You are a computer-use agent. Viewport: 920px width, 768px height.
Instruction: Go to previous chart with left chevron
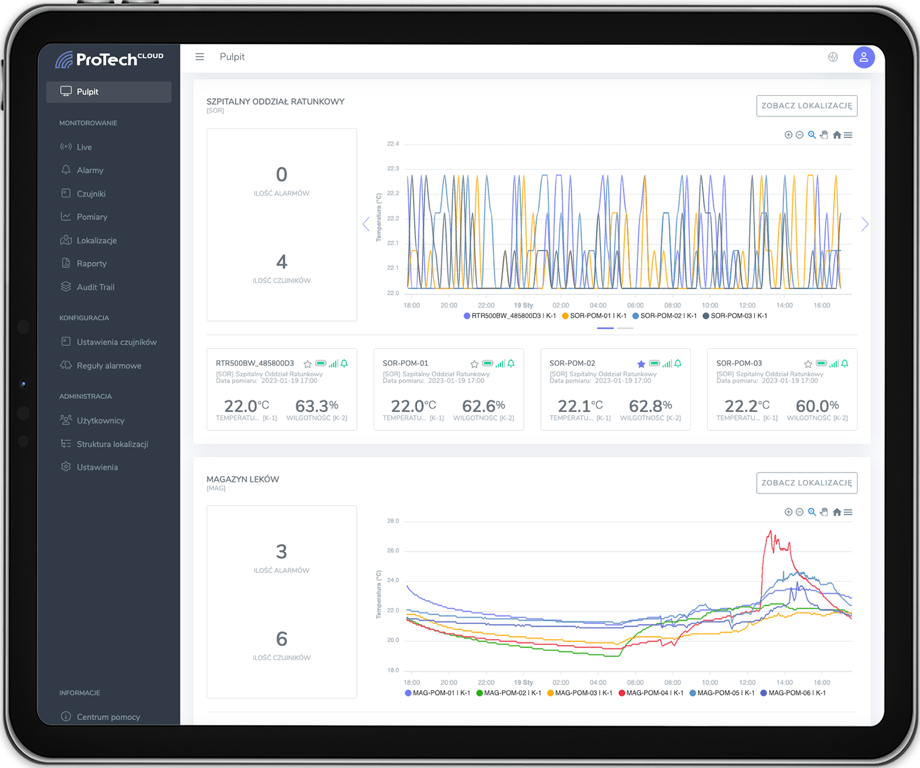click(x=366, y=224)
